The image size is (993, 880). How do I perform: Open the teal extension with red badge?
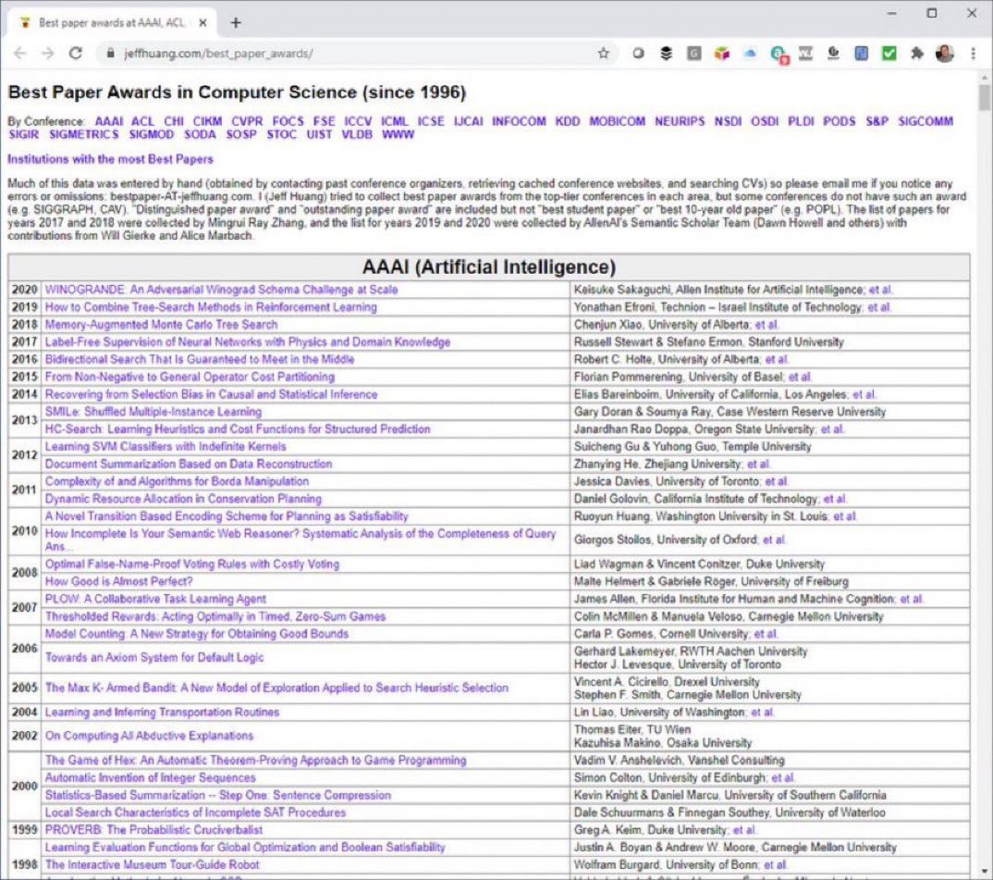pyautogui.click(x=778, y=55)
